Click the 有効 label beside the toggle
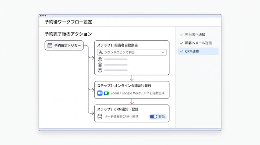Viewport: 260px width, 145px height. tap(161, 117)
